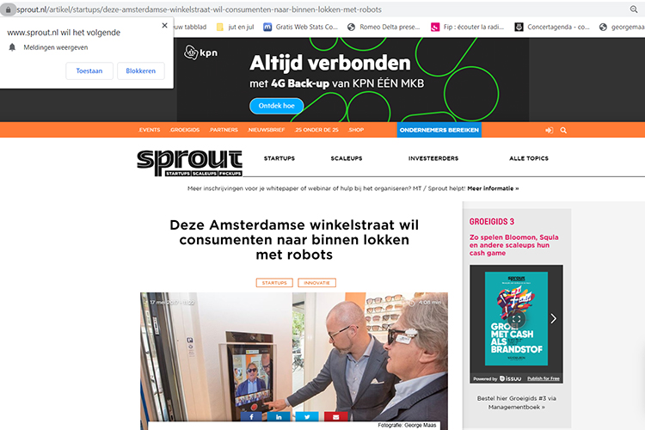Block notifications with Blokkeren button
Viewport: 645px width, 430px height.
pos(141,71)
